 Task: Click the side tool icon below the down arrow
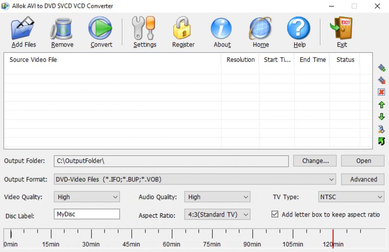click(381, 129)
